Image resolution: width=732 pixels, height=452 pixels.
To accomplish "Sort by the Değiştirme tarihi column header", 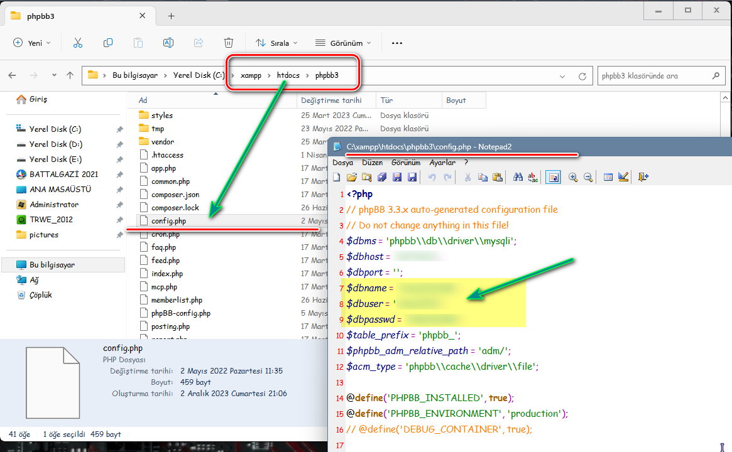I will [336, 100].
